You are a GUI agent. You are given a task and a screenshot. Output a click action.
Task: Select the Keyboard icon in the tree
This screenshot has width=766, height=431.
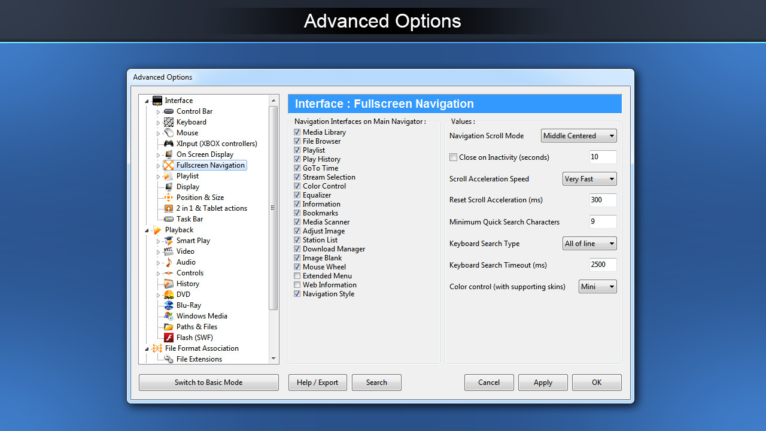click(168, 122)
